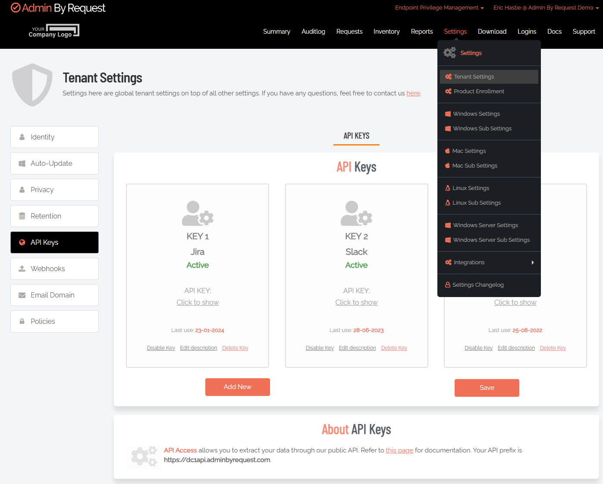Click the Add New button
Screen dimensions: 603x484
click(x=238, y=387)
